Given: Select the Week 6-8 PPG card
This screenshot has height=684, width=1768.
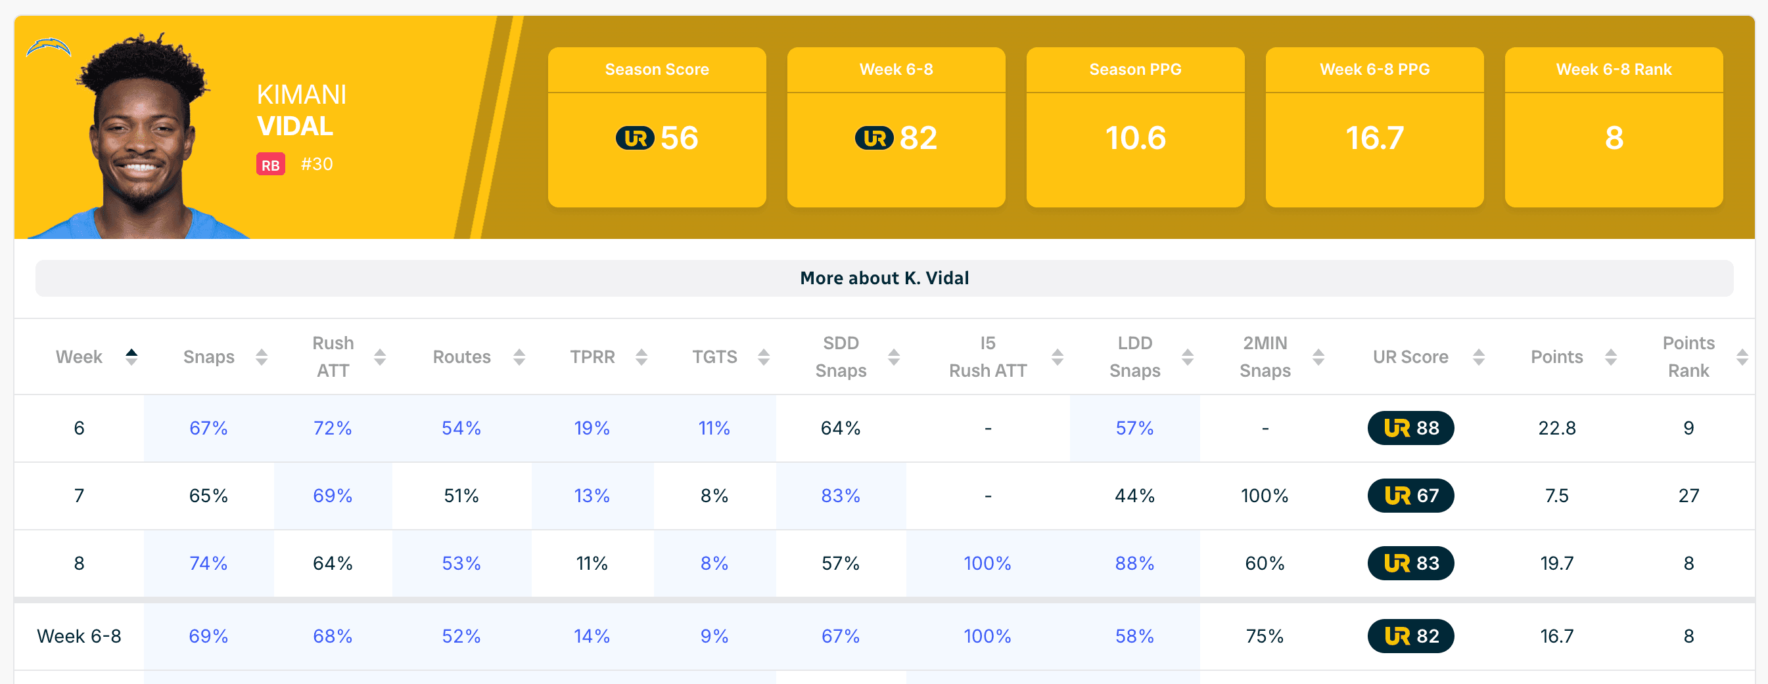Looking at the screenshot, I should [1374, 127].
